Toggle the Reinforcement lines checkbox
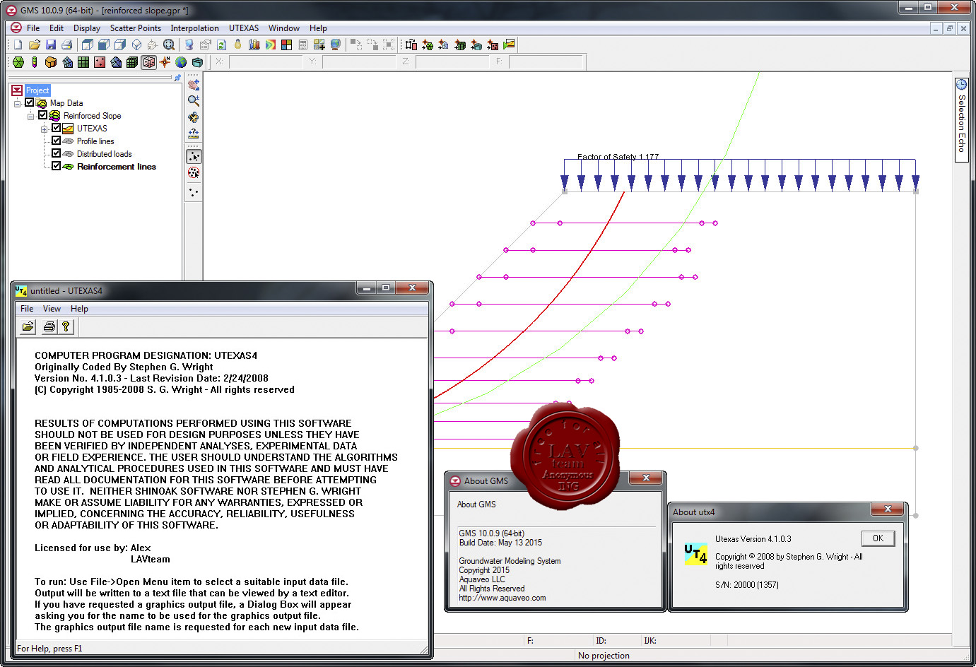The height and width of the screenshot is (667, 976). [x=57, y=166]
